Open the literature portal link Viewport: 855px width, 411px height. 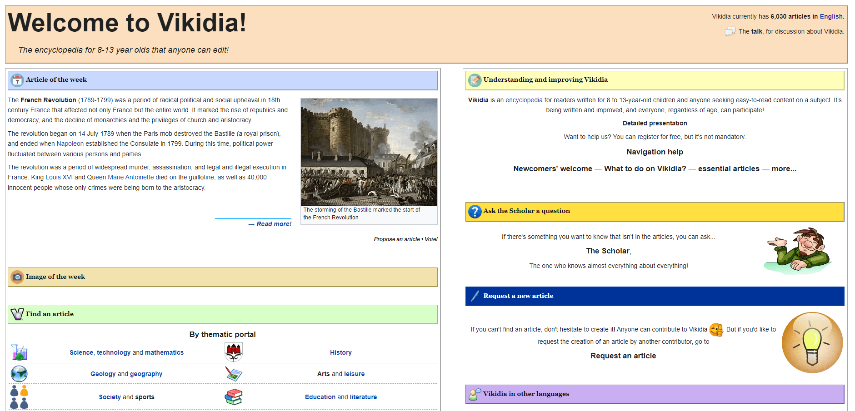coord(363,397)
